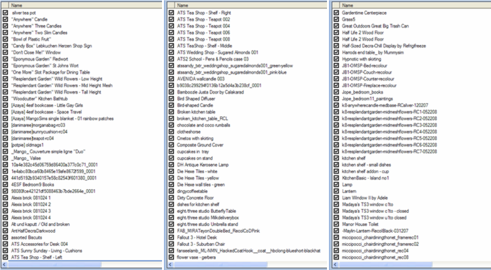Select Composite Ground Cover row
The width and height of the screenshot is (491, 270).
tap(200, 145)
